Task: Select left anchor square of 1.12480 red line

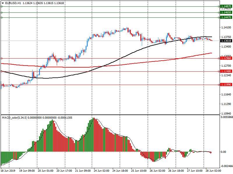Action: [2, 71]
